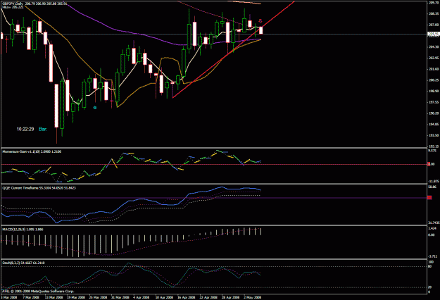
Task: Click the 196.20 price axis label
Action: [434, 113]
